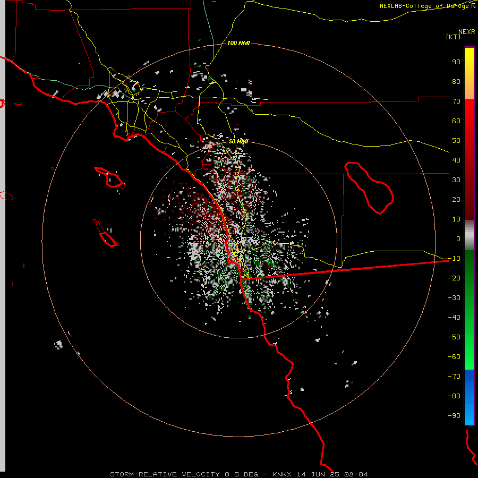Click the -60 value on velocity scale
The image size is (478, 478).
click(454, 357)
